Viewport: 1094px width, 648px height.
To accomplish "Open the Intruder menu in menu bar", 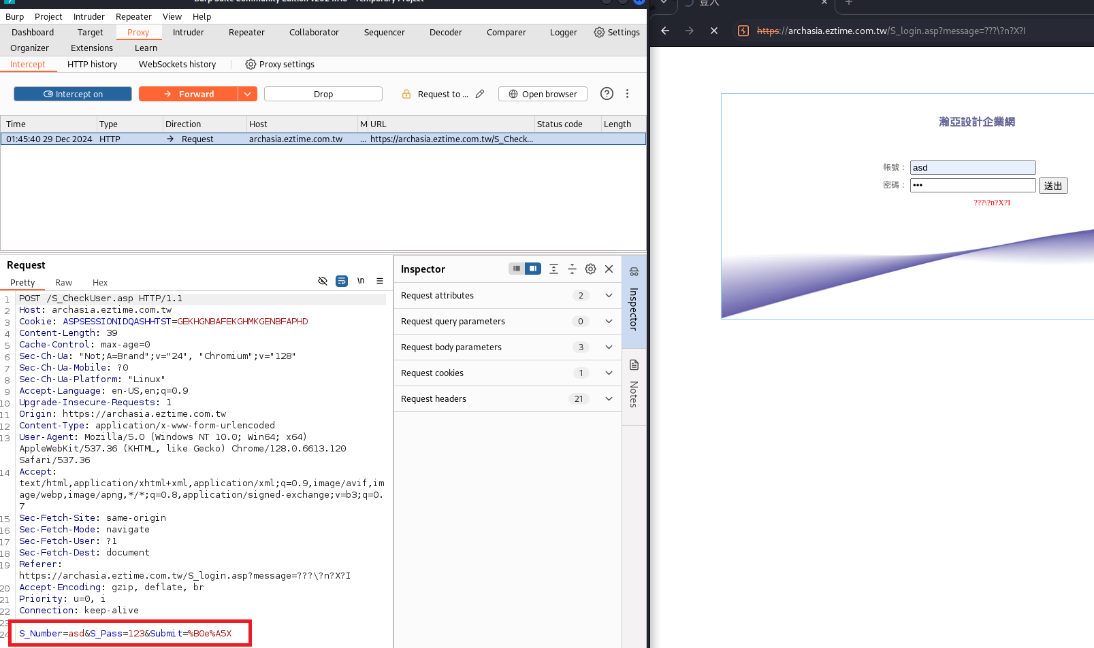I will [89, 16].
